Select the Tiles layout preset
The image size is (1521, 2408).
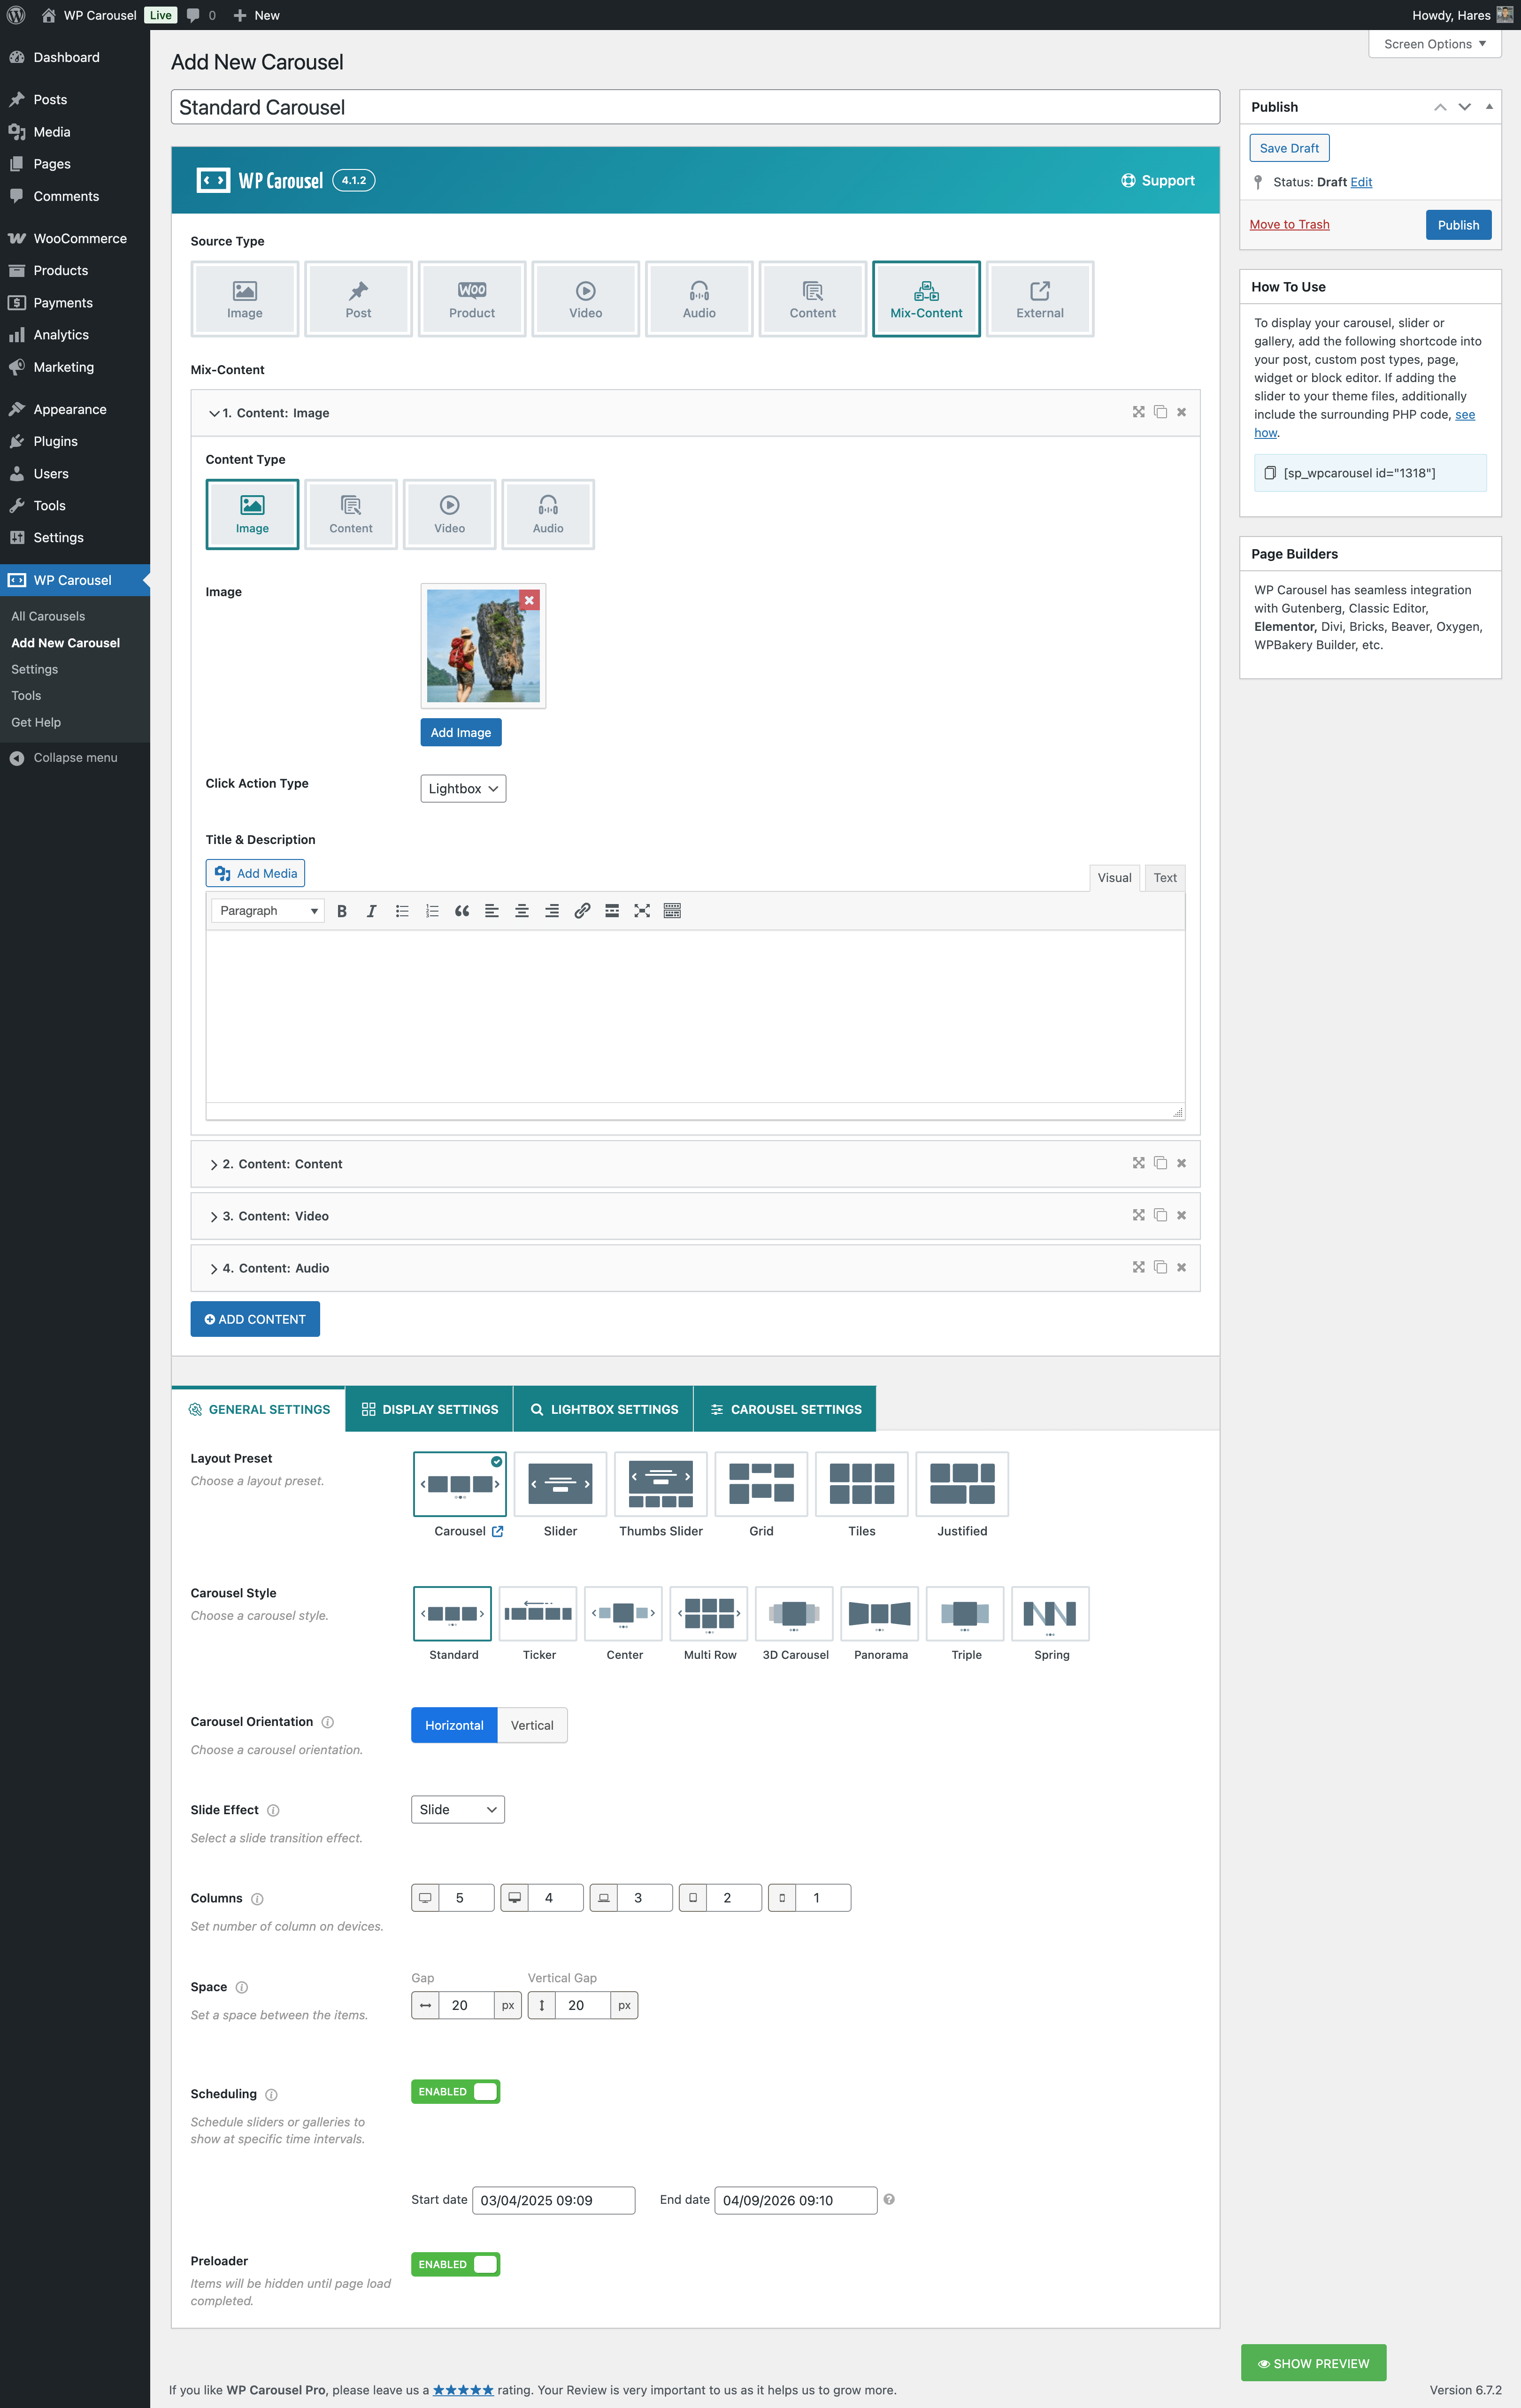862,1484
